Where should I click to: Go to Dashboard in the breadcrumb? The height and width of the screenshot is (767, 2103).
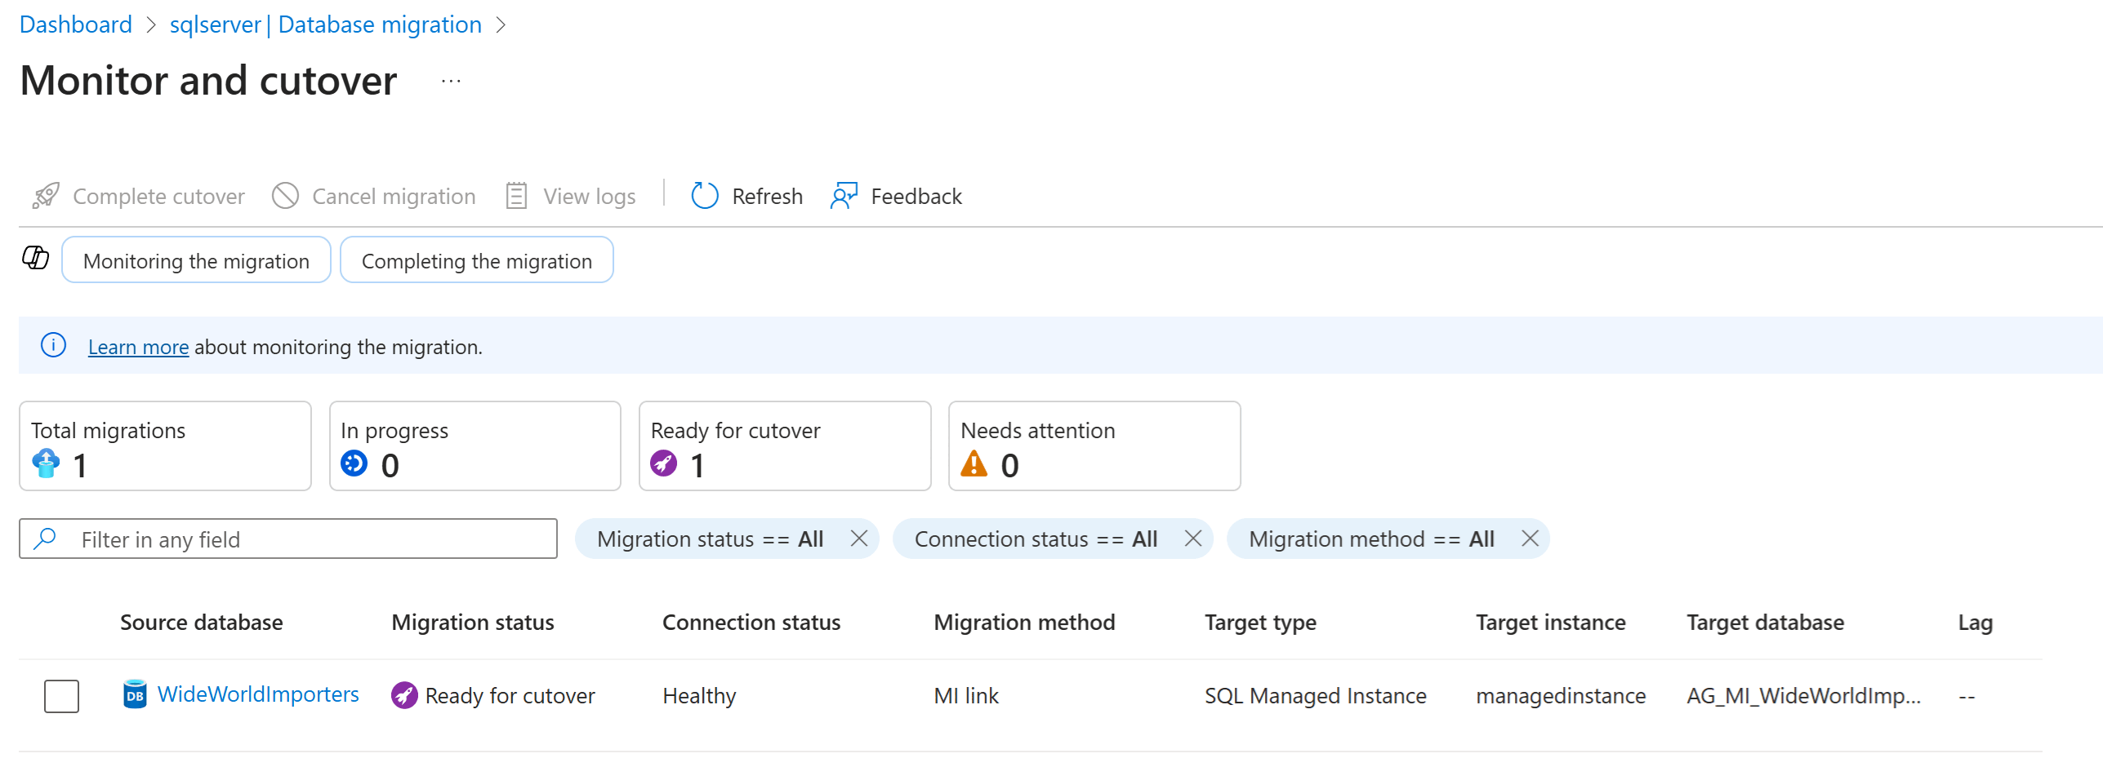[75, 24]
